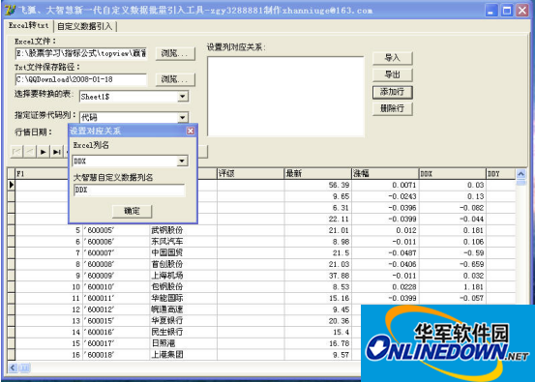The height and width of the screenshot is (382, 535).
Task: Select cell 日照港
Action: [x=183, y=343]
